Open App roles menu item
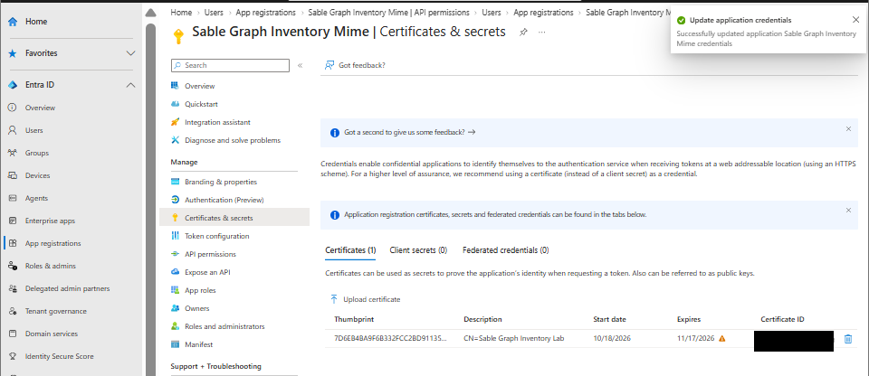The width and height of the screenshot is (869, 376). (x=200, y=290)
